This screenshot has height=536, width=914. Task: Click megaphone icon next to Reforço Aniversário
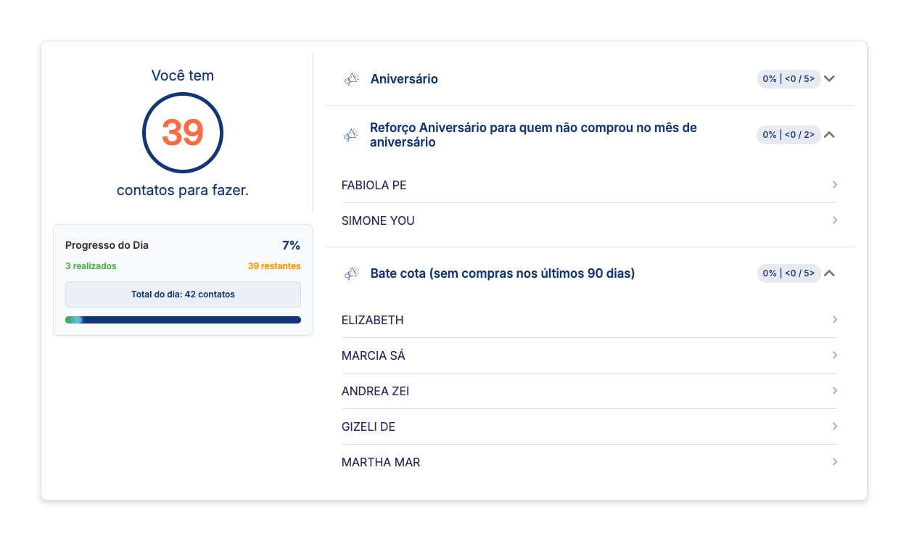point(352,135)
